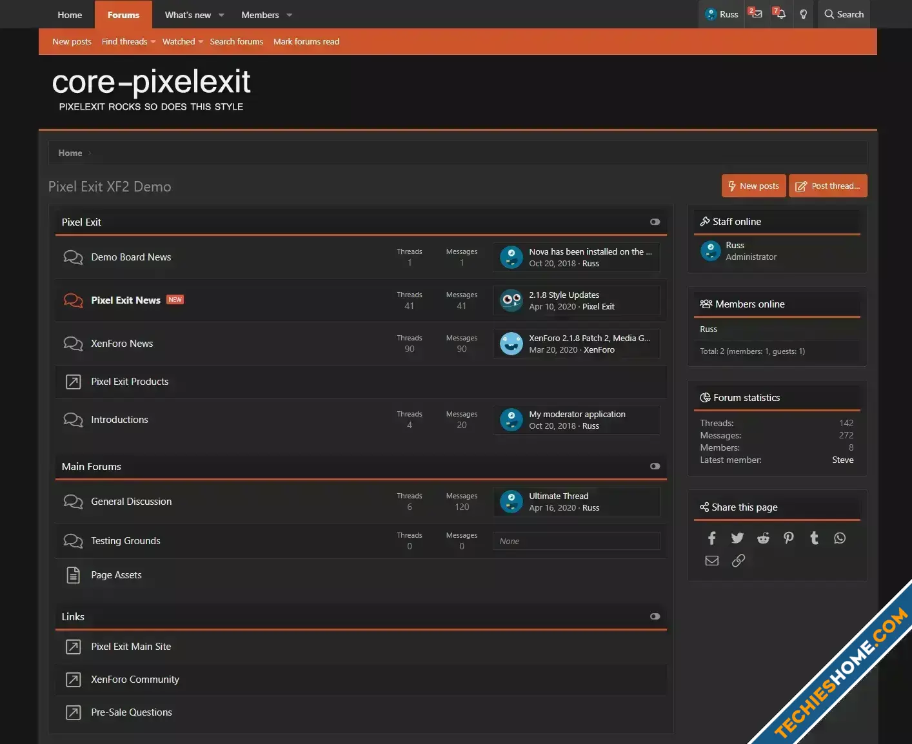Click the Search button
912x744 pixels.
pyautogui.click(x=844, y=14)
